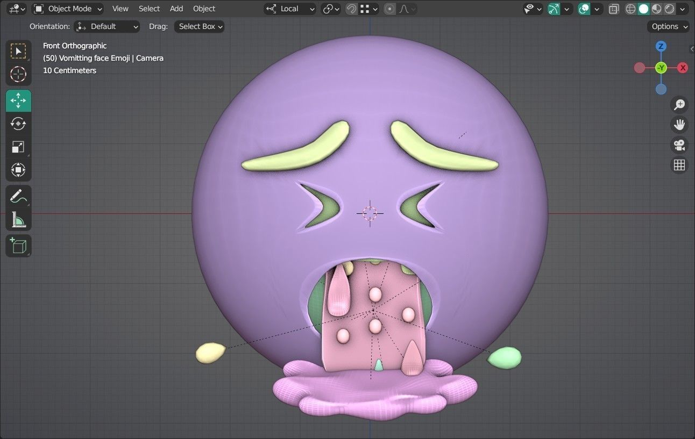
Task: Click the '10 Centimeters' grid scale text
Action: 69,70
